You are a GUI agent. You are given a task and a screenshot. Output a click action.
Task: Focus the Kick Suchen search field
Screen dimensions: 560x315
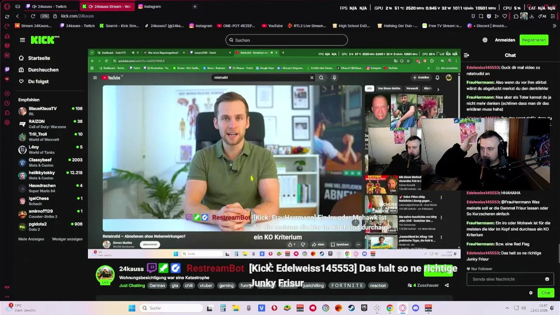(x=287, y=40)
